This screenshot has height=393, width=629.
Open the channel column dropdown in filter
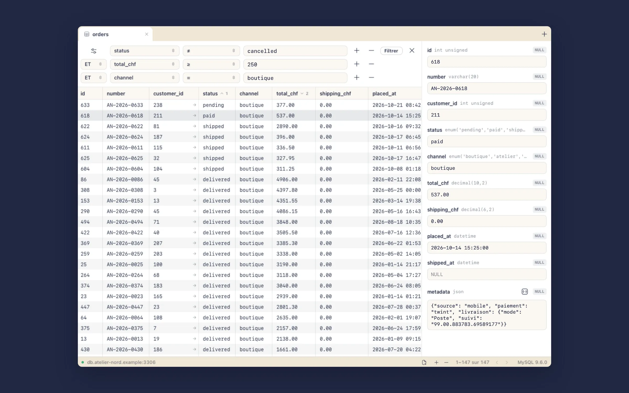[145, 78]
